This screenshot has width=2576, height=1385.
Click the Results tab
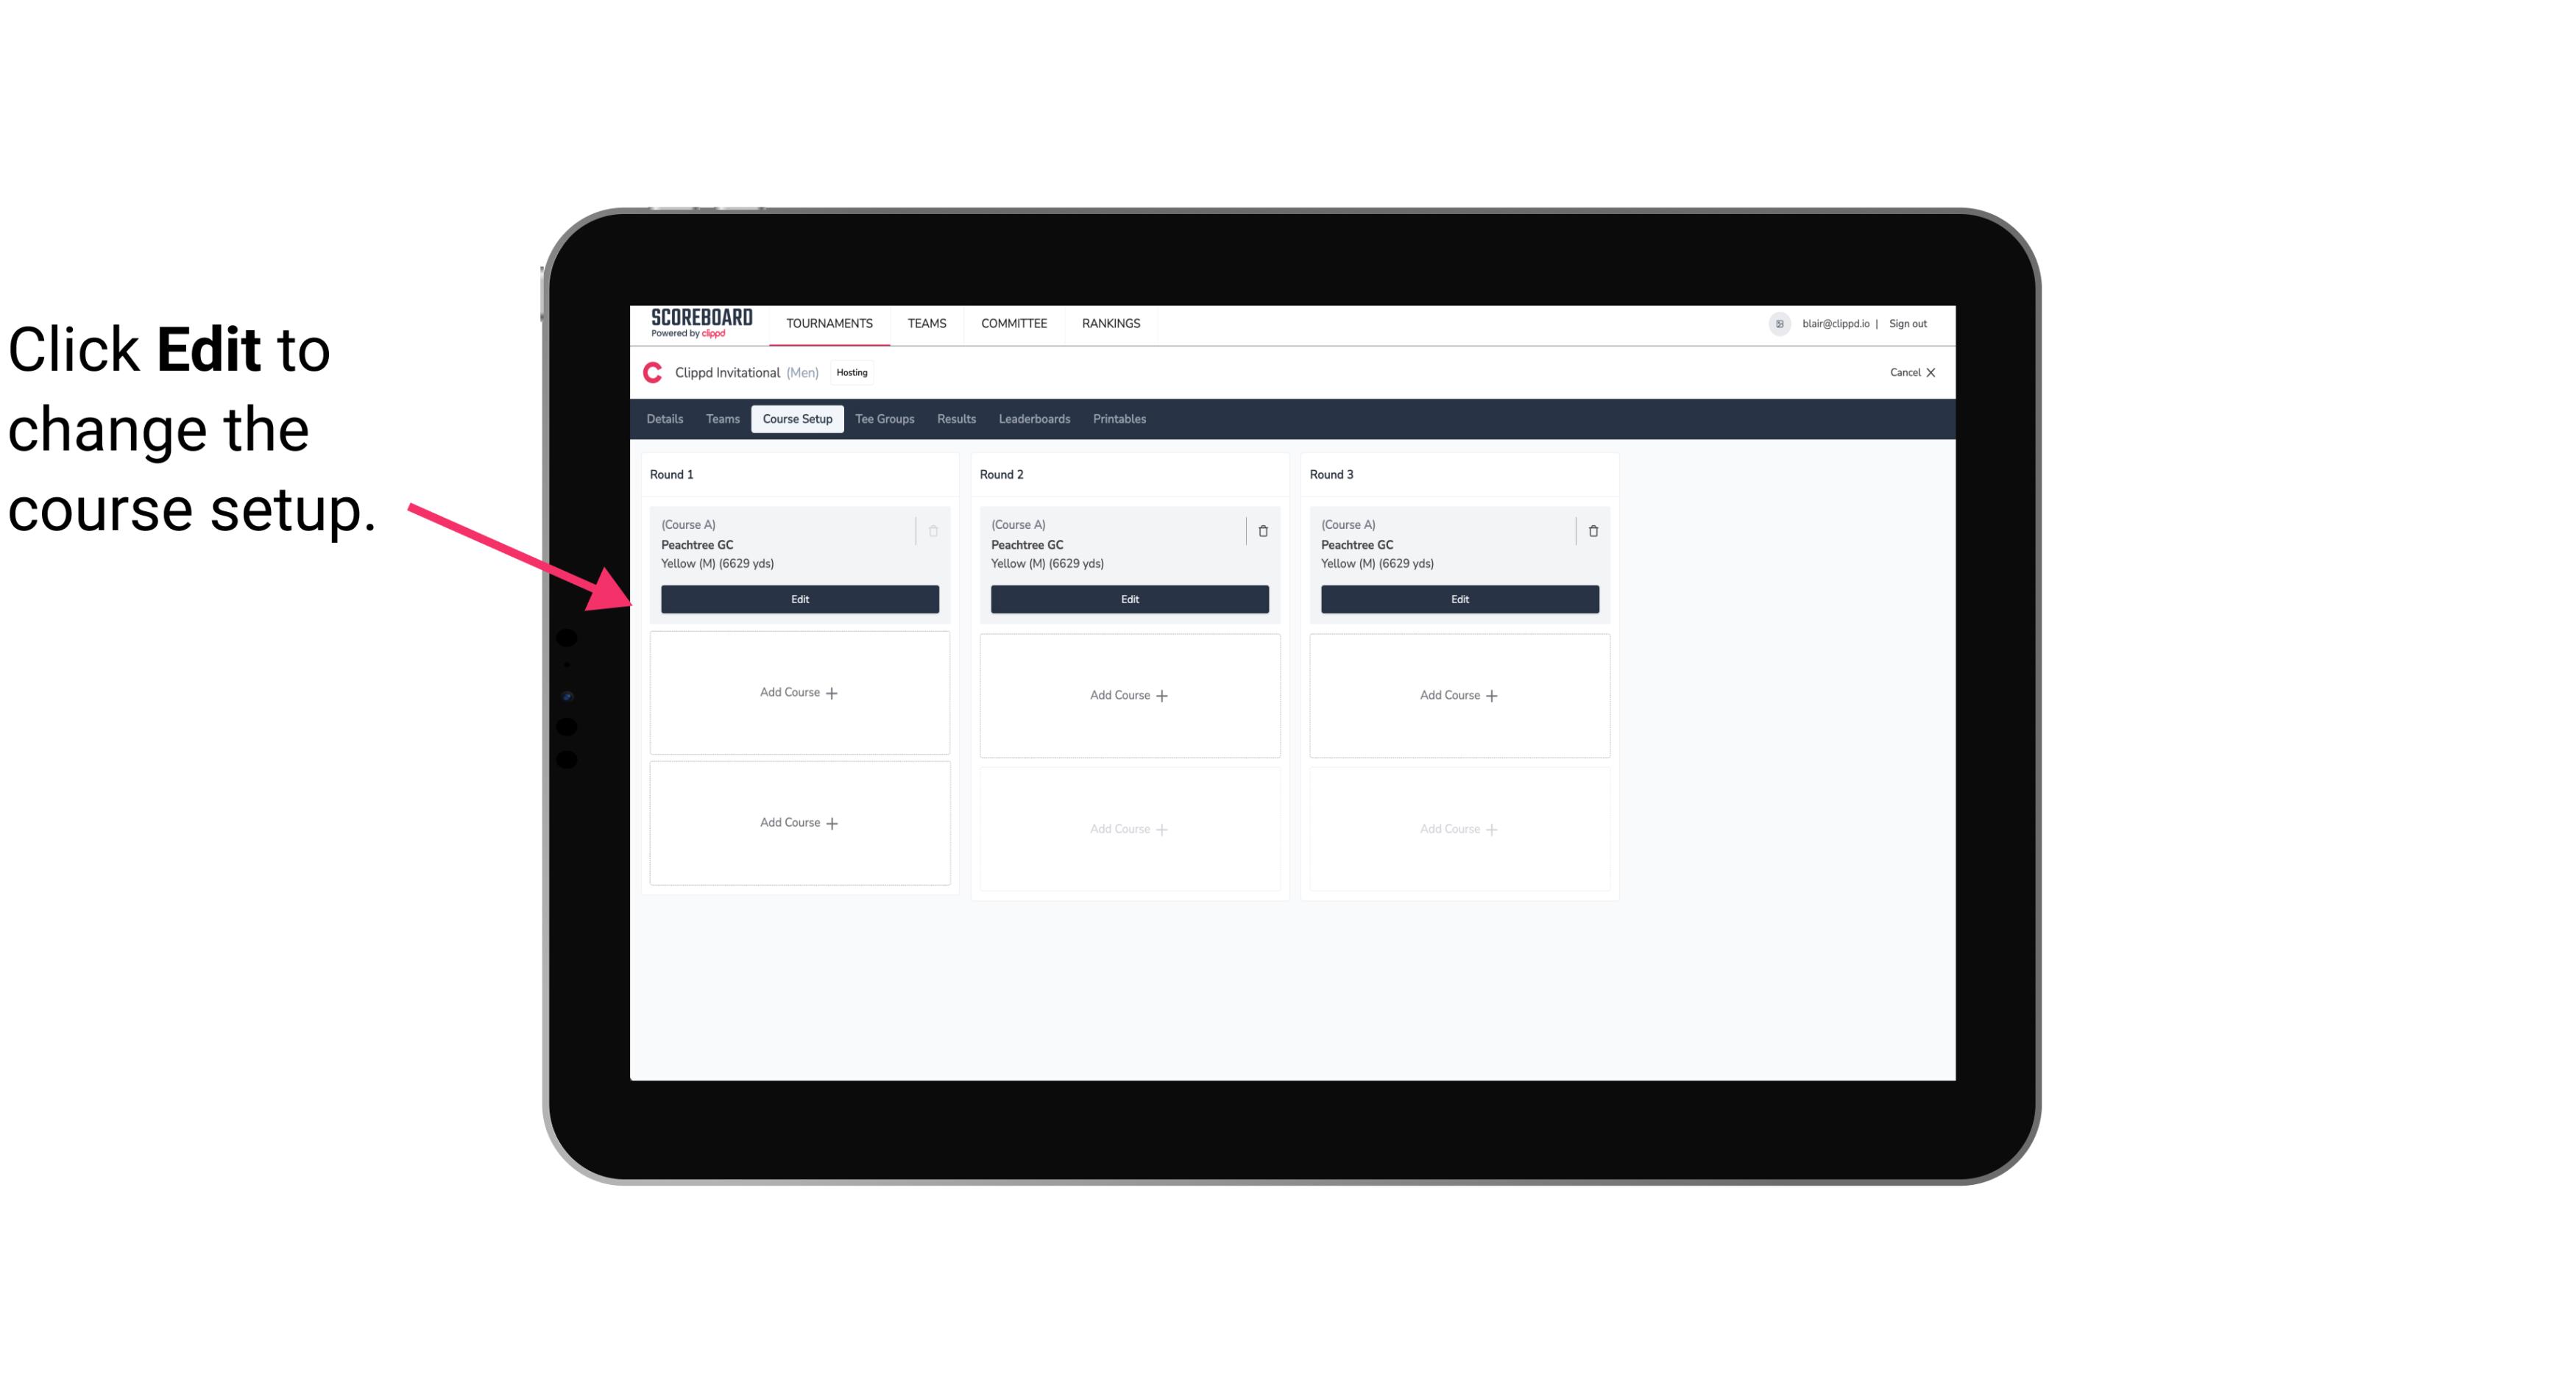tap(955, 419)
